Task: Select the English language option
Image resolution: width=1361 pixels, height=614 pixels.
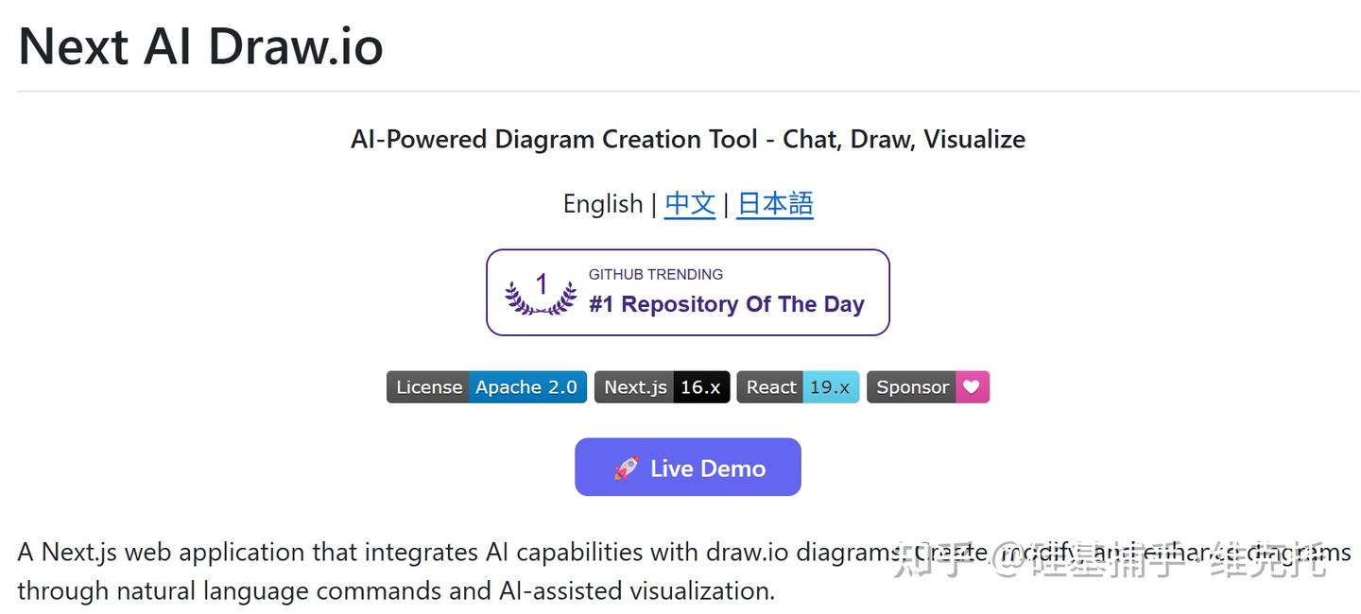Action: [603, 204]
